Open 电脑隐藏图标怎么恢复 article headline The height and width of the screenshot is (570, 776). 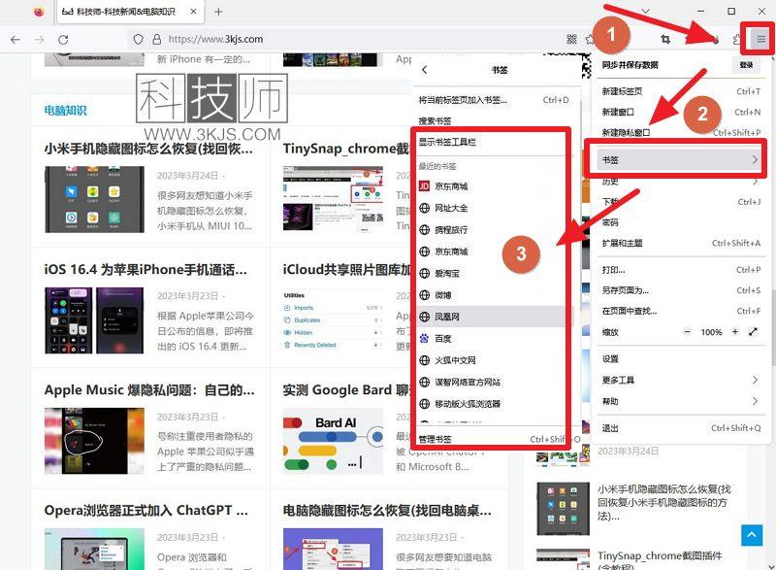pyautogui.click(x=387, y=510)
